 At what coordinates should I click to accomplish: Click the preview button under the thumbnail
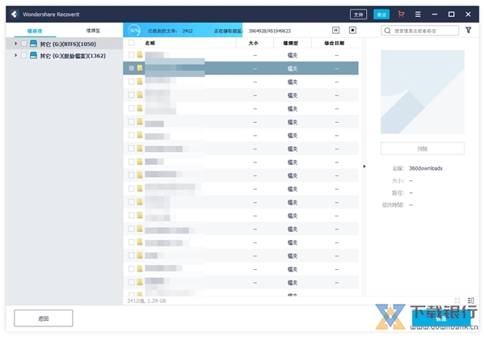click(x=423, y=149)
